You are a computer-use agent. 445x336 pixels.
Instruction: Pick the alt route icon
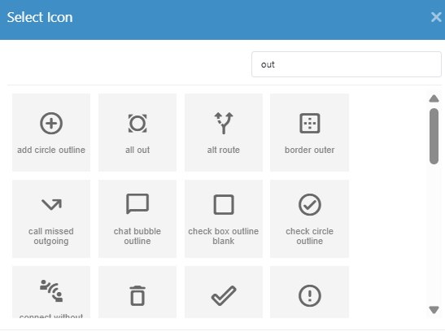click(224, 133)
